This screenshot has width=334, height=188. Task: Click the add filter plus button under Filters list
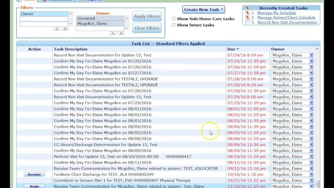pyautogui.click(x=57, y=28)
